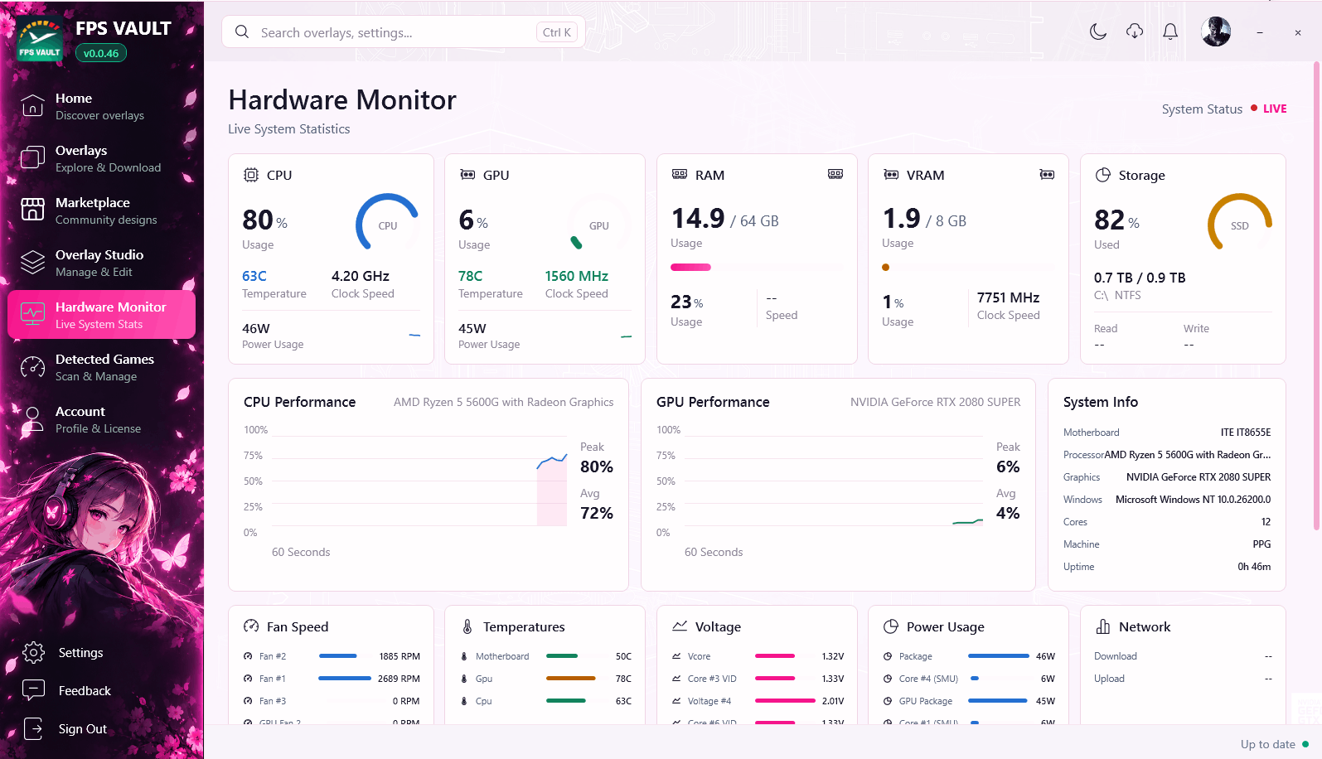The image size is (1322, 759).
Task: Go to the Home menu
Action: click(102, 106)
